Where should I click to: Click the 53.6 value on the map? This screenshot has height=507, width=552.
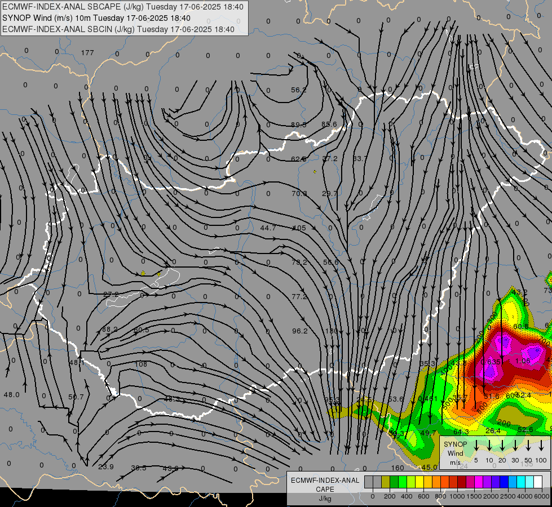point(396,399)
